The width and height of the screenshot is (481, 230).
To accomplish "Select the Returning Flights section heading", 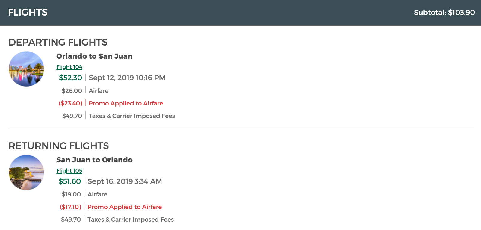I will coord(59,146).
